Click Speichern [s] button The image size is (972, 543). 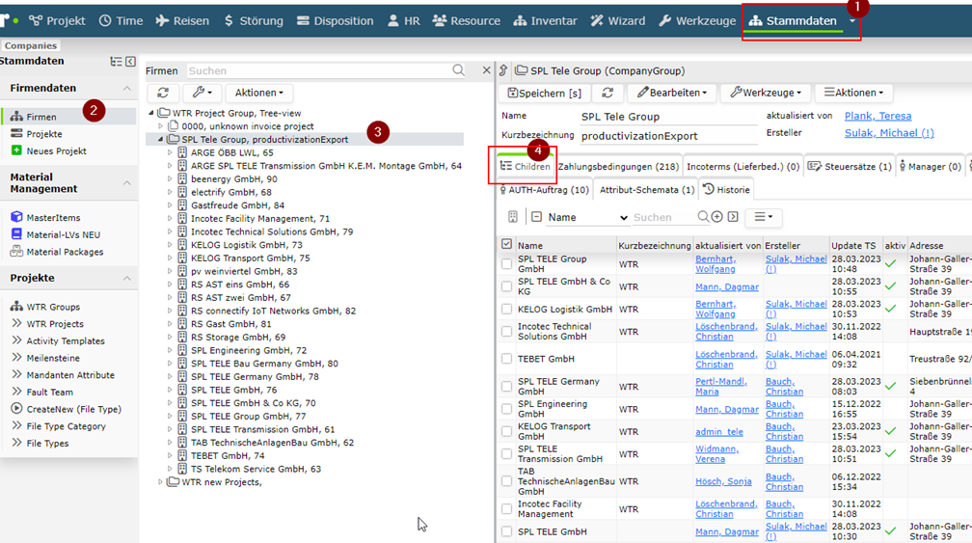point(544,93)
